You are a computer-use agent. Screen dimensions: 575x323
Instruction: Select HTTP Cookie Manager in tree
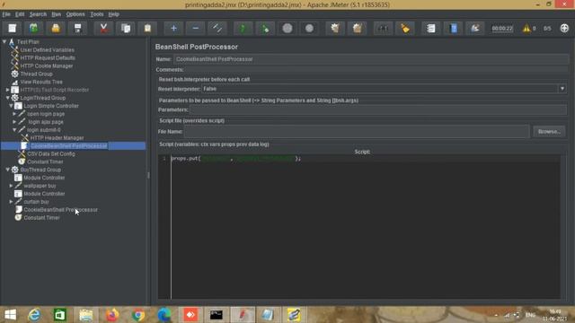tap(47, 65)
